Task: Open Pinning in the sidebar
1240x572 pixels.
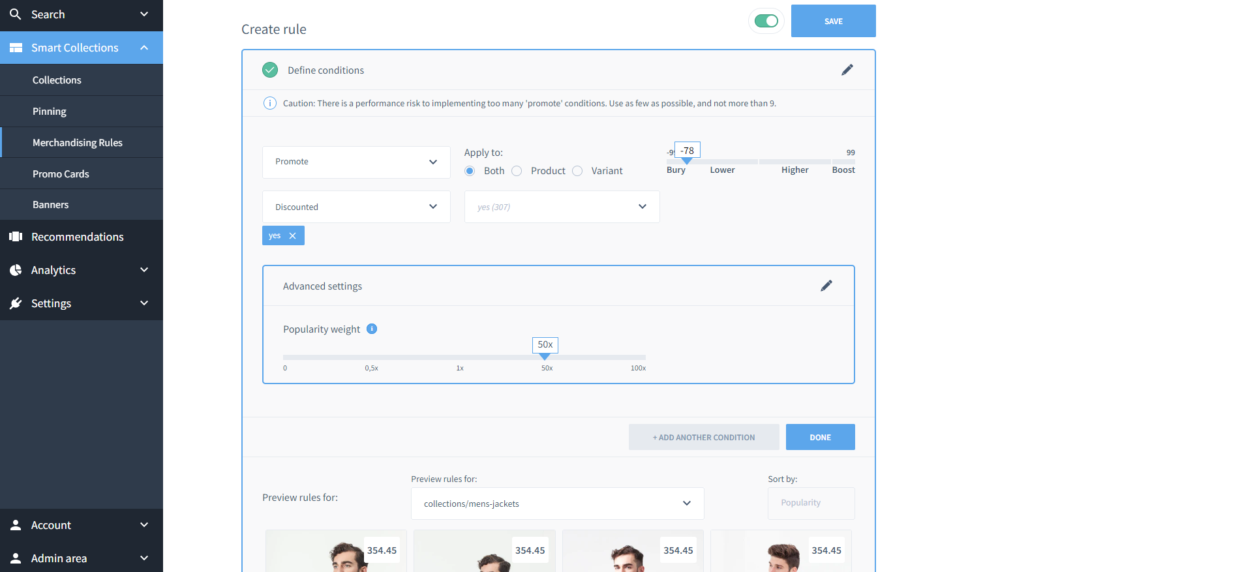Action: click(x=82, y=111)
